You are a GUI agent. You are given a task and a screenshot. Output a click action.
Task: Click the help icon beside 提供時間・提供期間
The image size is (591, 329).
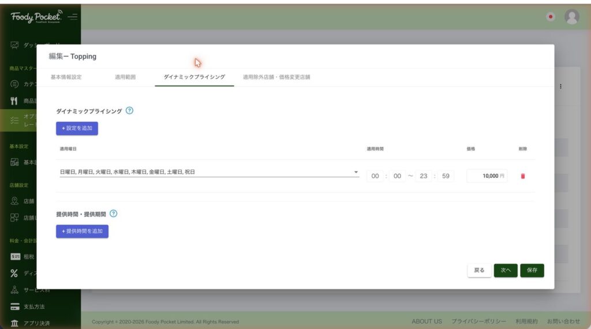pos(114,214)
